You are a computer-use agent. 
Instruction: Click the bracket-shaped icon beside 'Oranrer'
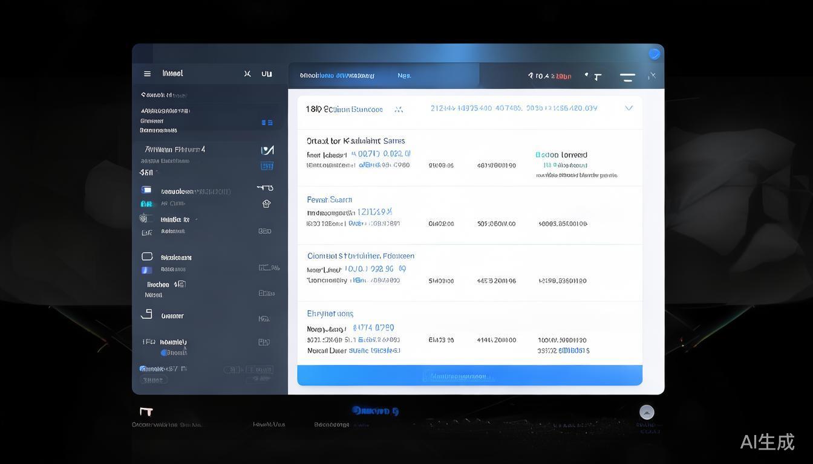pyautogui.click(x=146, y=314)
